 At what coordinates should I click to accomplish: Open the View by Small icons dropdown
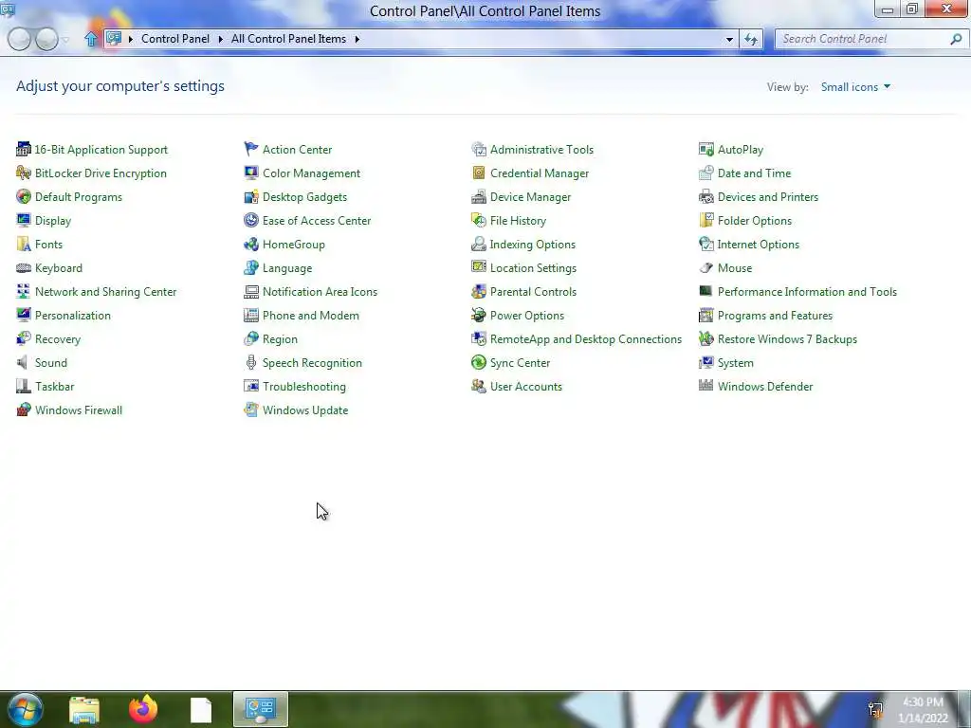tap(855, 86)
